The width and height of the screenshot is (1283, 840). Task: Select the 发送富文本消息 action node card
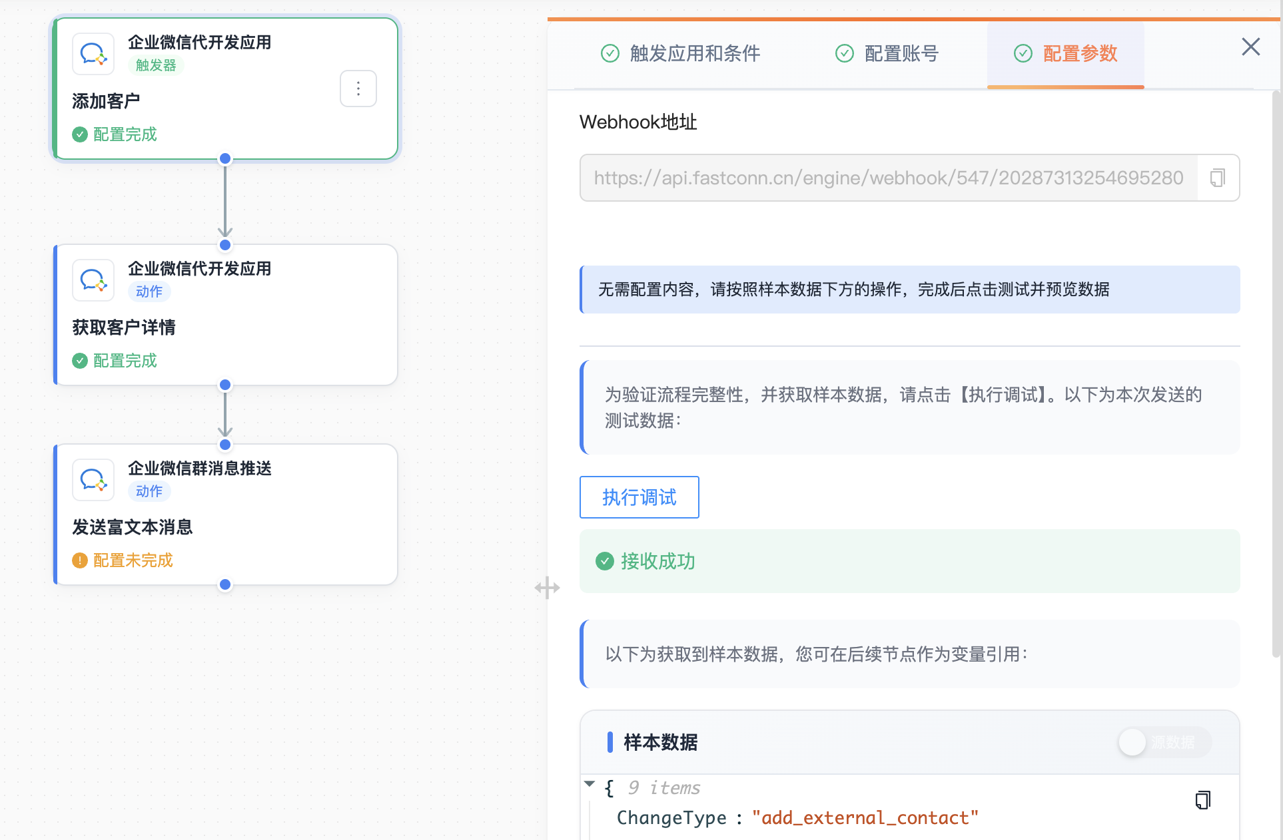pos(225,515)
